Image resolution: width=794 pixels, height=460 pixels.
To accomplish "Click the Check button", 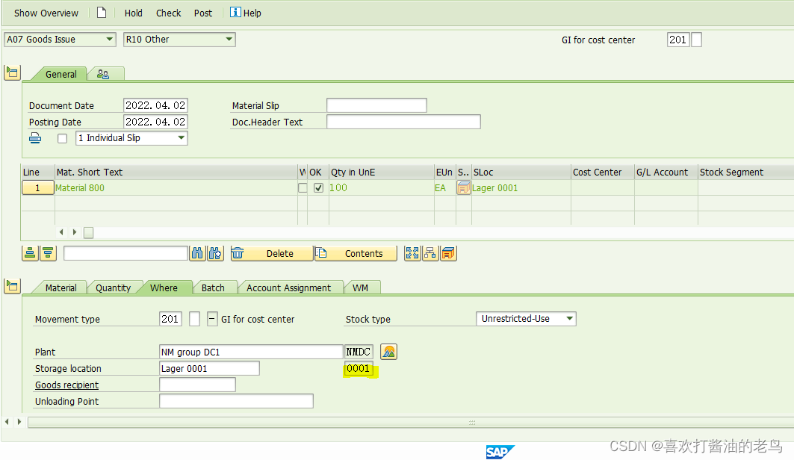I will click(x=168, y=13).
